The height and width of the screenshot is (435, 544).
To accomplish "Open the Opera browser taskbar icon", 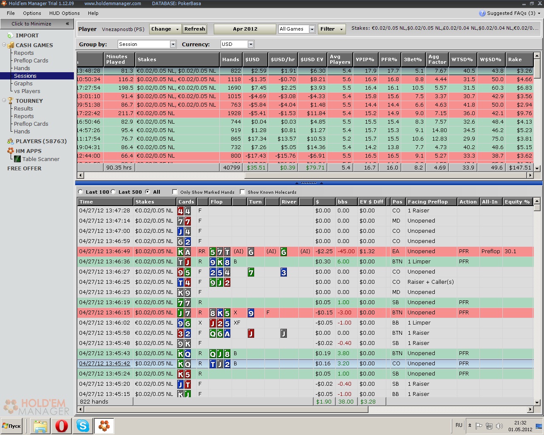I will point(62,426).
